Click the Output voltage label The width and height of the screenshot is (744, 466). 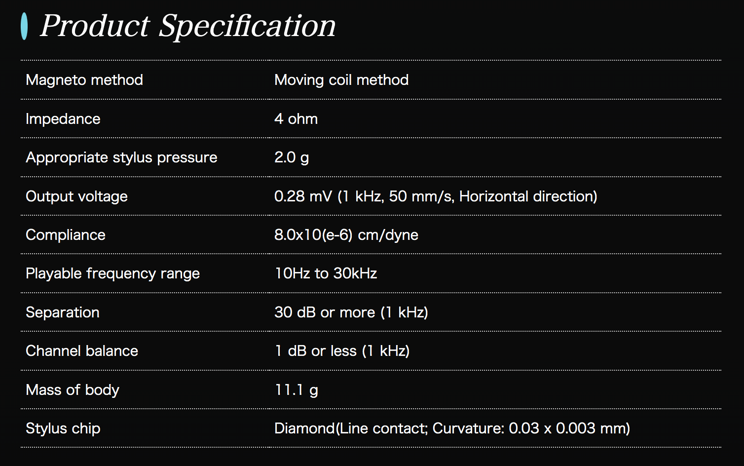click(76, 196)
